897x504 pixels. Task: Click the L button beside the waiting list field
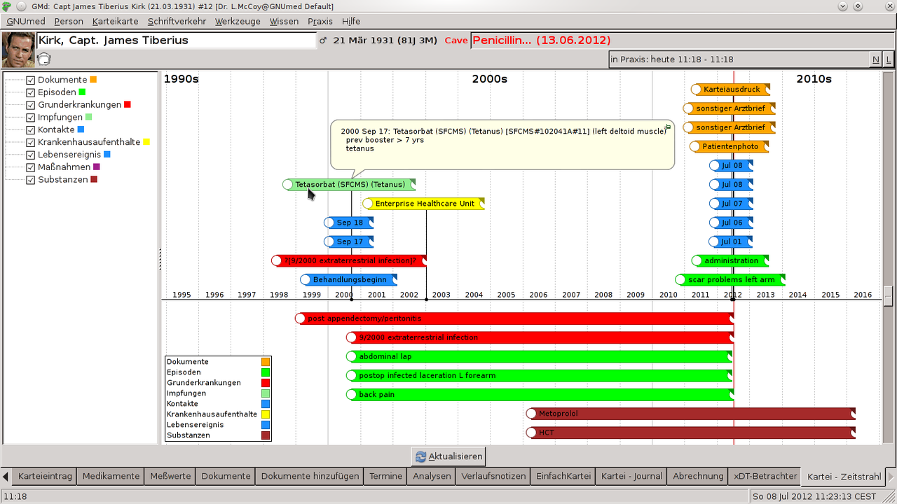tap(889, 59)
